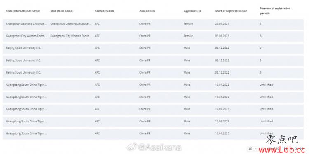Viewport: 309px width, 154px height.
Task: Click the Association column header
Action: click(147, 11)
